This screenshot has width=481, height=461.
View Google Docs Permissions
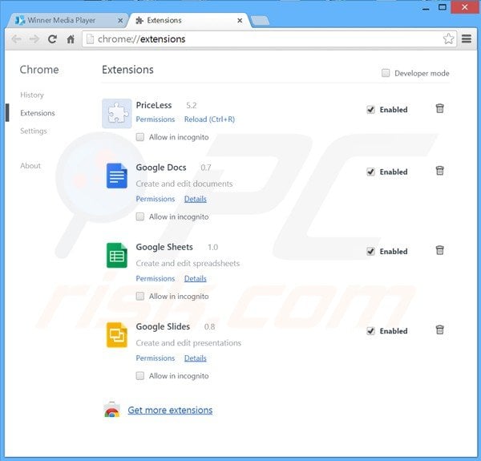[x=156, y=199]
